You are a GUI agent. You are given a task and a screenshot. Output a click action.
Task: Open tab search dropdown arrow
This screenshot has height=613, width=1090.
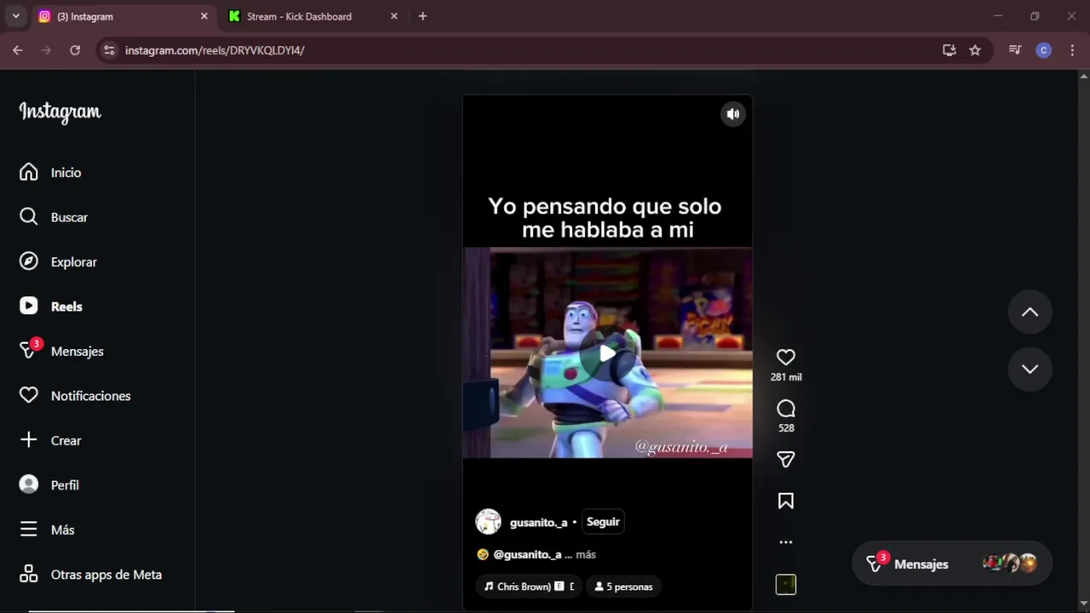15,16
